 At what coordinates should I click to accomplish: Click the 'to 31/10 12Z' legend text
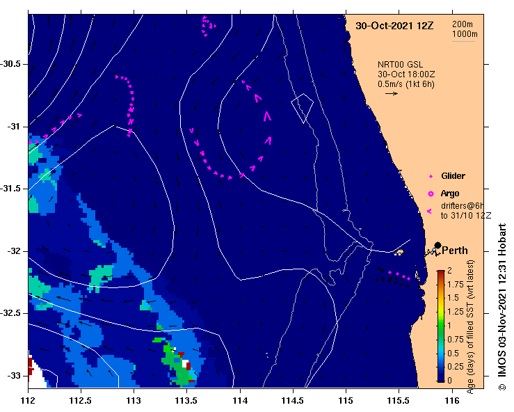466,216
